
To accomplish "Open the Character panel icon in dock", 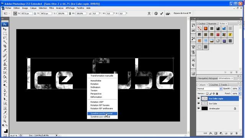I will tap(193, 60).
